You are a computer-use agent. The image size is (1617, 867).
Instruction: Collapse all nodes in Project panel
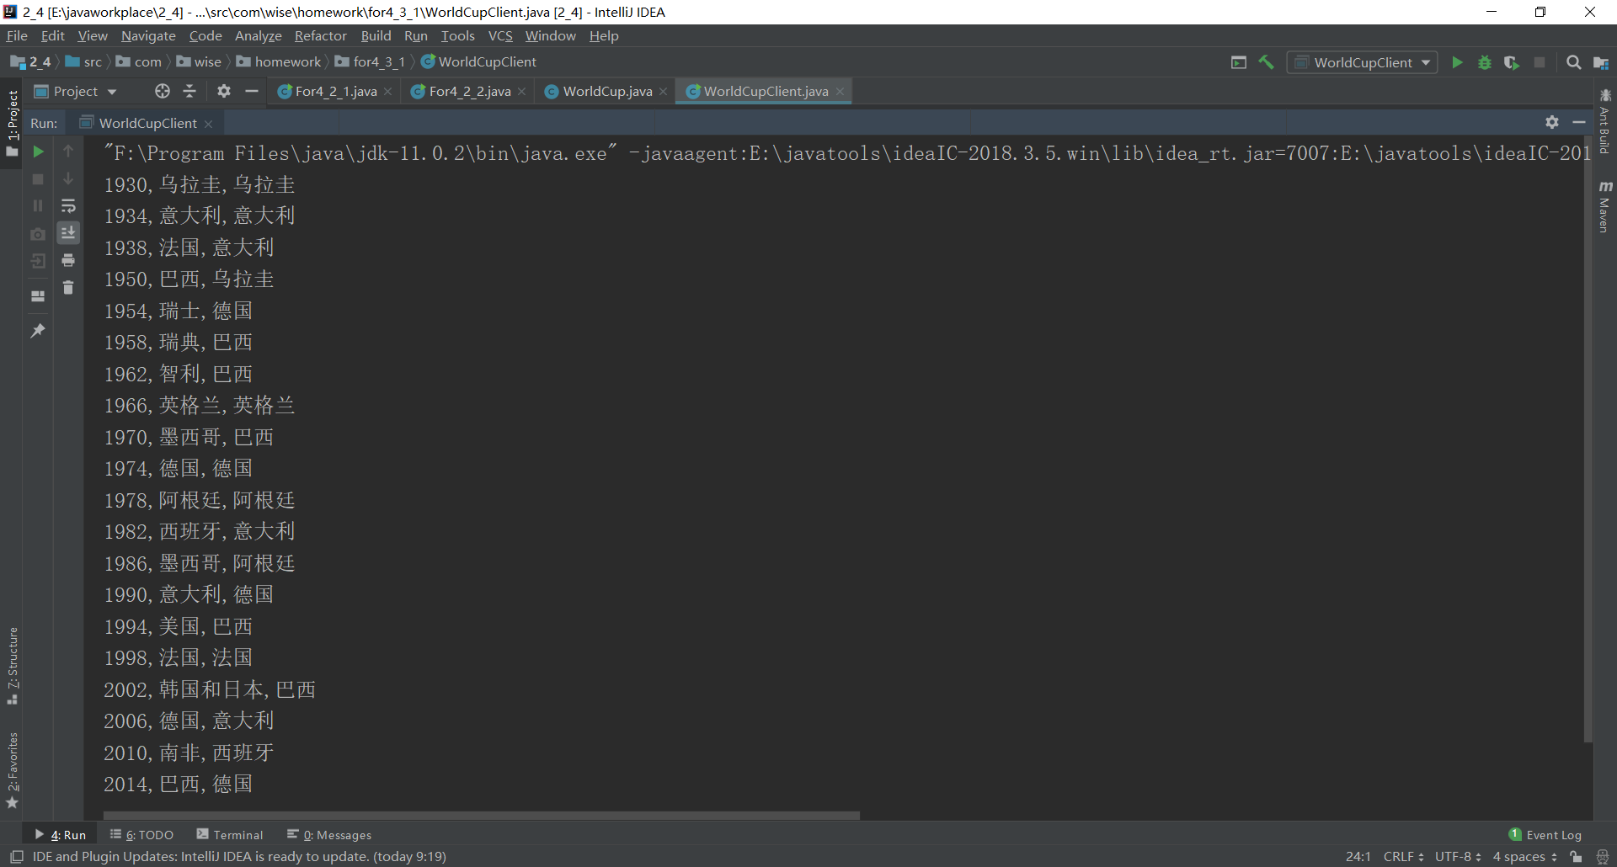coord(190,91)
